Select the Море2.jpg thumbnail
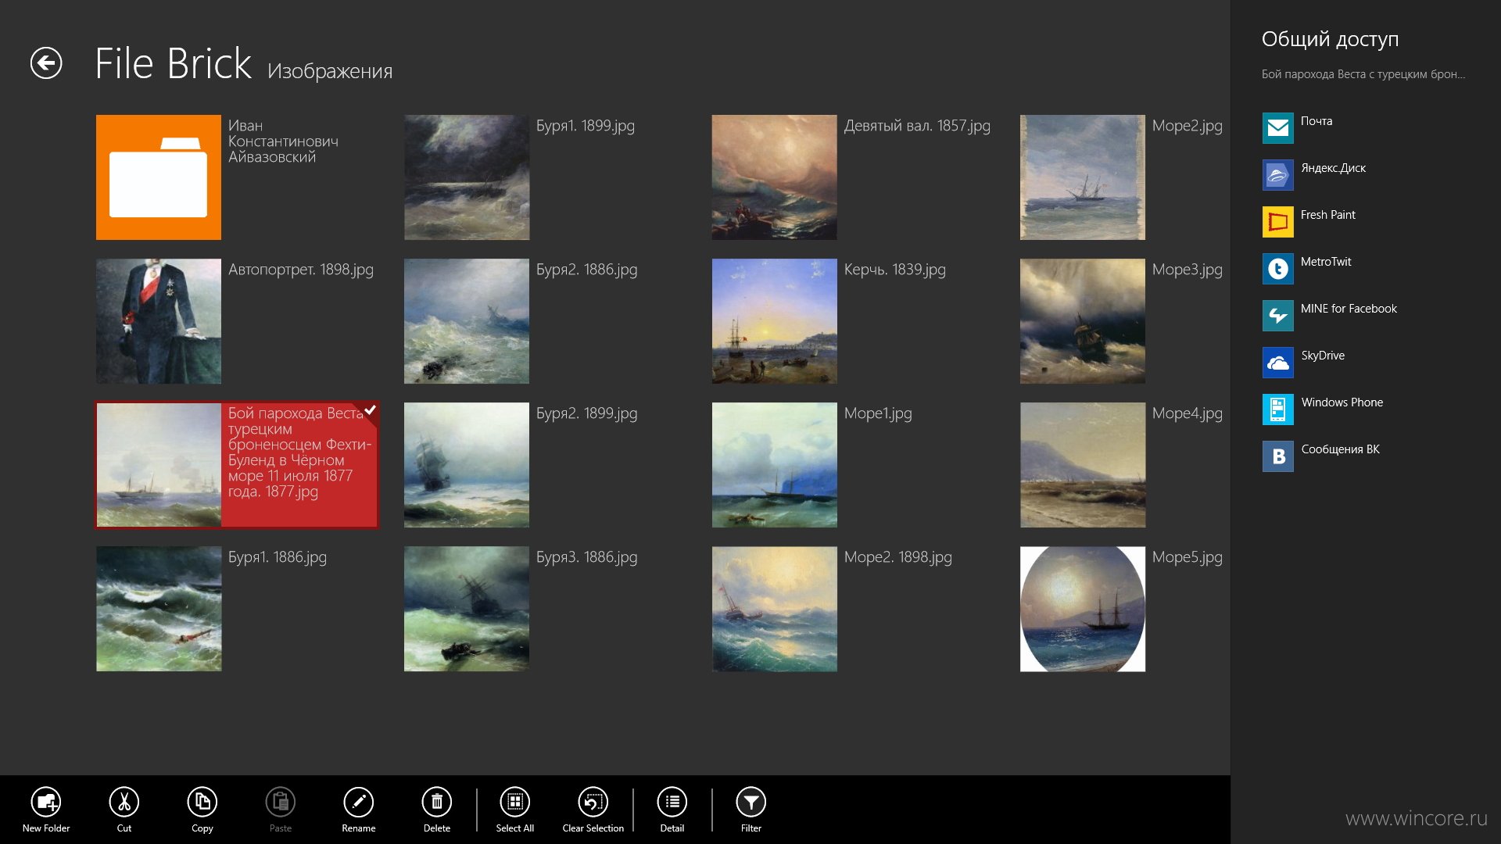 pyautogui.click(x=1083, y=177)
